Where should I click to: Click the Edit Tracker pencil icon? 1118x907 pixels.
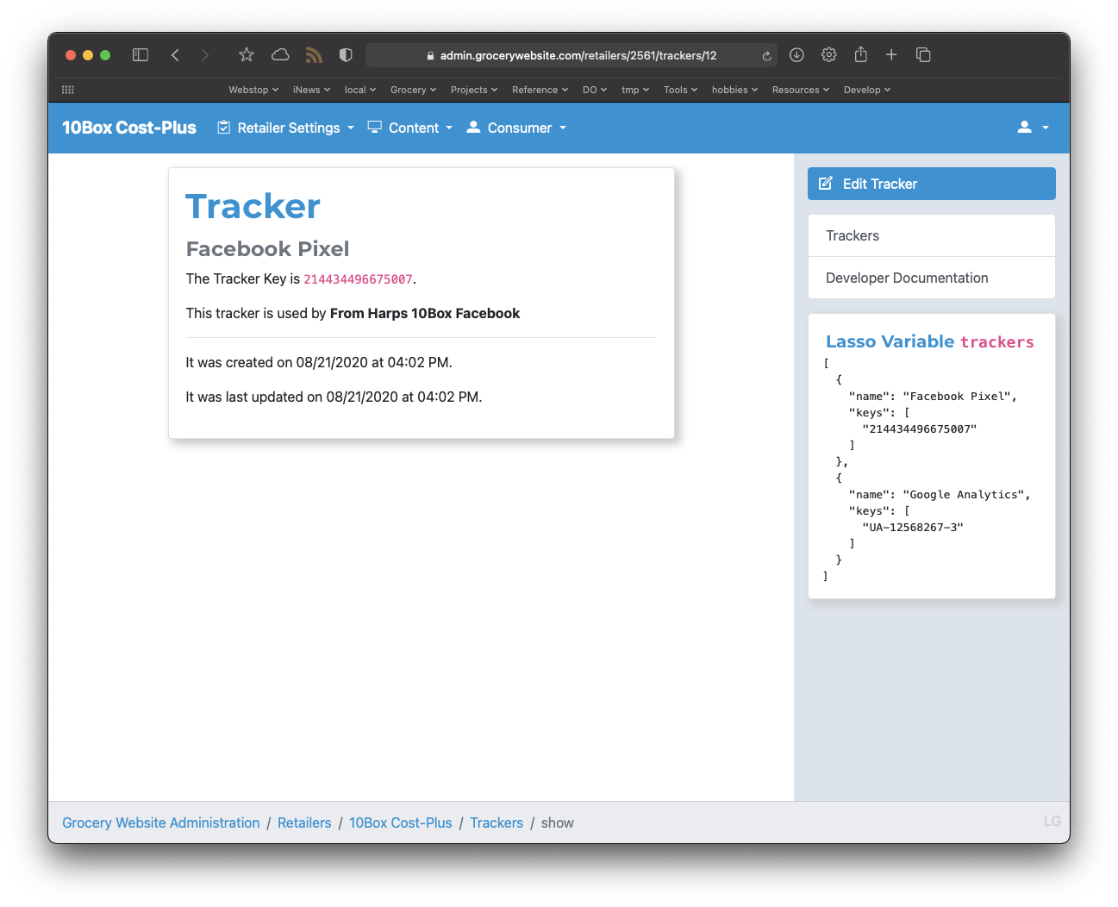(x=825, y=184)
